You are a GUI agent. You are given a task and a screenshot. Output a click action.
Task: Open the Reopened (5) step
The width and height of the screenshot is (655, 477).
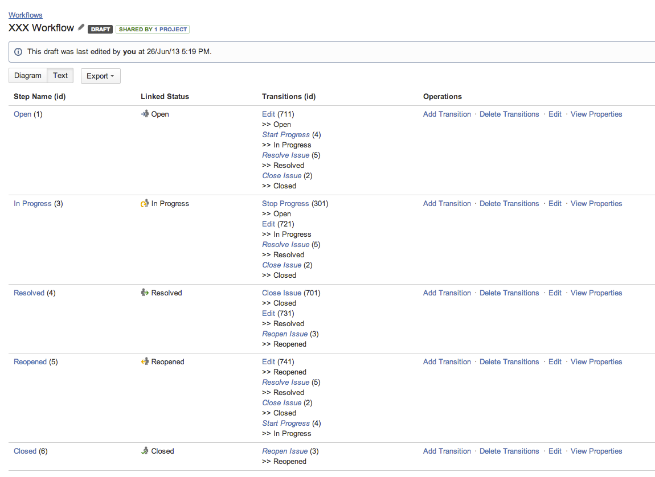click(x=30, y=362)
